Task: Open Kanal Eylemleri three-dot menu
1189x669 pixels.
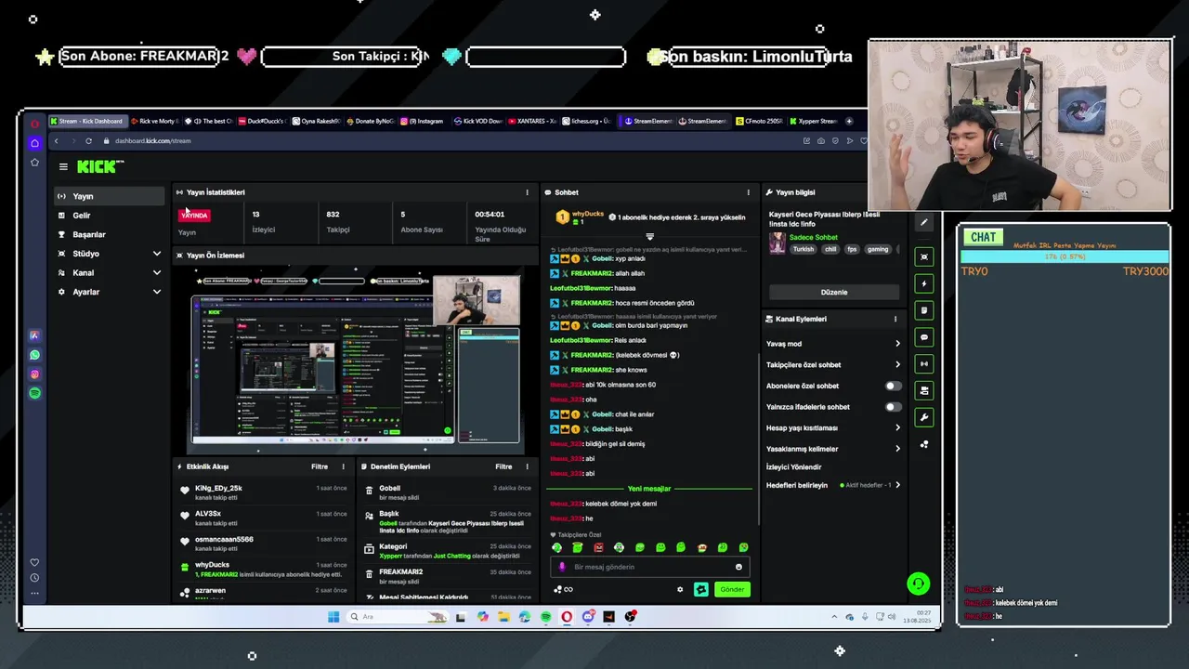Action: click(895, 319)
